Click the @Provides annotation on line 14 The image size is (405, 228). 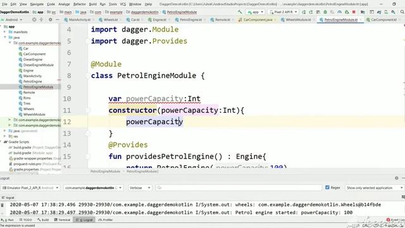[128, 145]
